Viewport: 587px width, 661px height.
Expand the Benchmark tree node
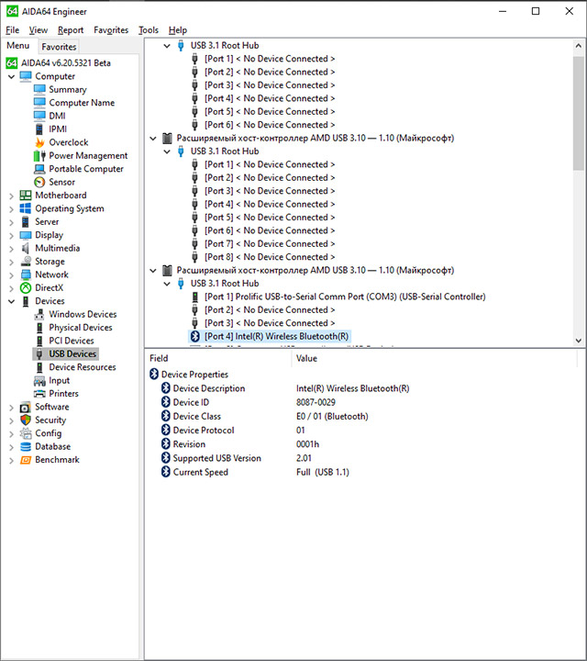click(x=11, y=460)
